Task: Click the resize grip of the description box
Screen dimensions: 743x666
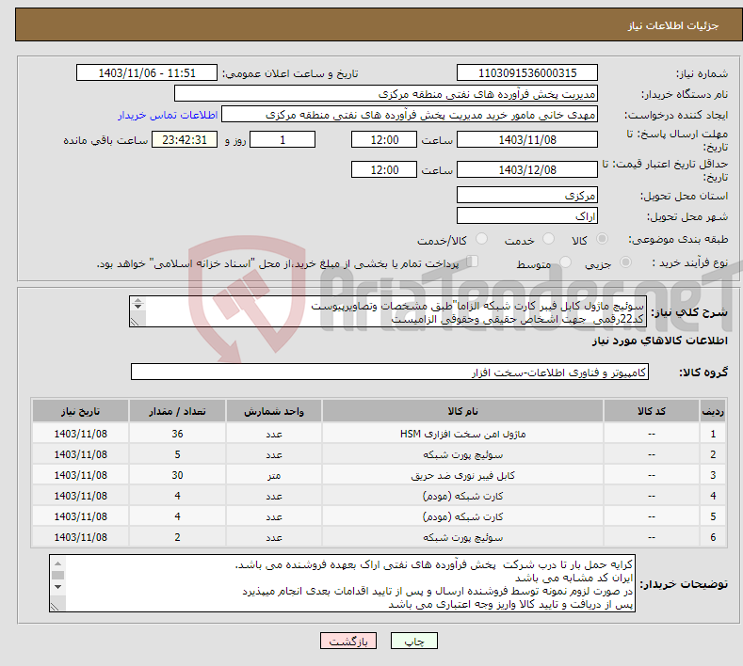Action: pos(135,322)
